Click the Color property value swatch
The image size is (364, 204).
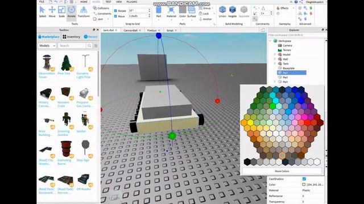(304, 185)
